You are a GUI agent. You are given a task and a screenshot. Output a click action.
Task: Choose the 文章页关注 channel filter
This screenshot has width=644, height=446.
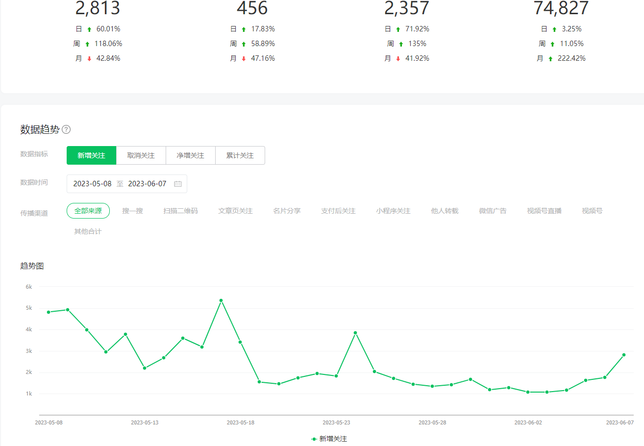(235, 211)
